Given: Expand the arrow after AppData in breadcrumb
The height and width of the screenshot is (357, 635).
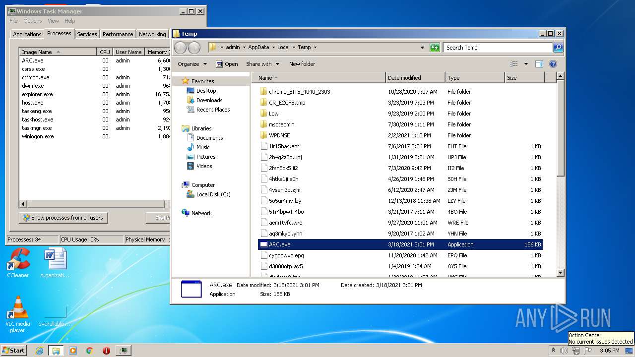Looking at the screenshot, I should (273, 48).
